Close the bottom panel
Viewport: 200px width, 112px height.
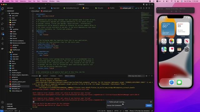[152, 76]
